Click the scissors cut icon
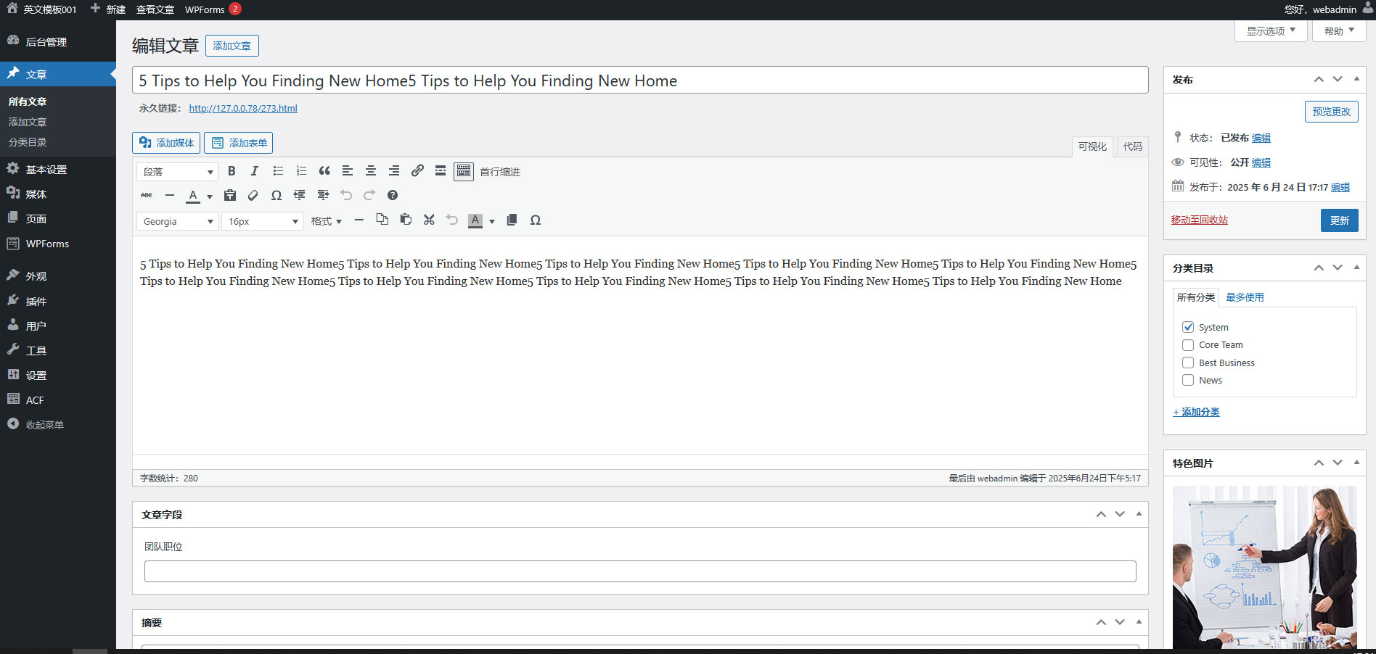This screenshot has width=1376, height=654. [429, 220]
